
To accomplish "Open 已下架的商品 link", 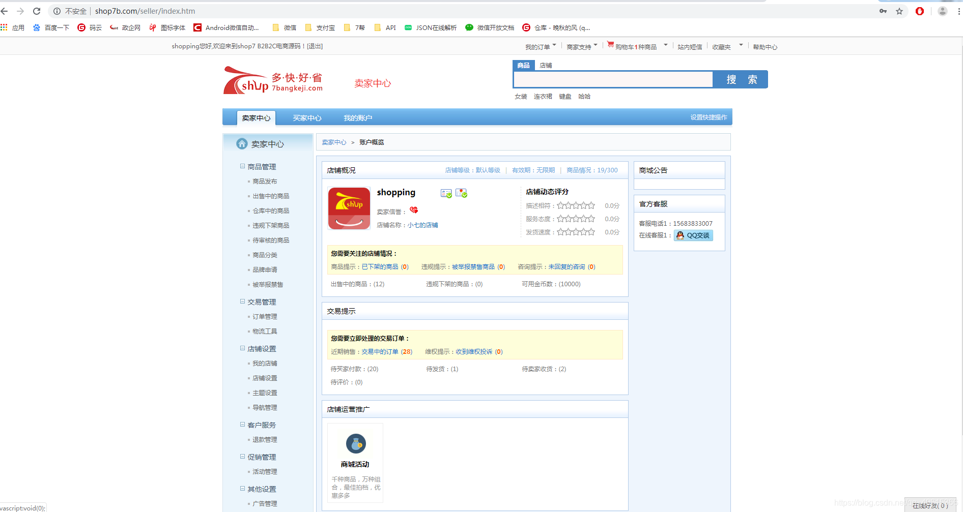I will pyautogui.click(x=380, y=267).
